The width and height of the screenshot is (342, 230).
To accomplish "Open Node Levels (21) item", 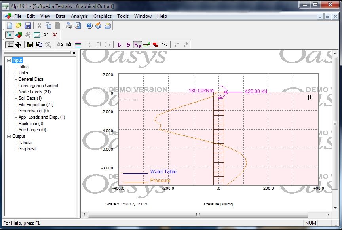I will tap(34, 92).
